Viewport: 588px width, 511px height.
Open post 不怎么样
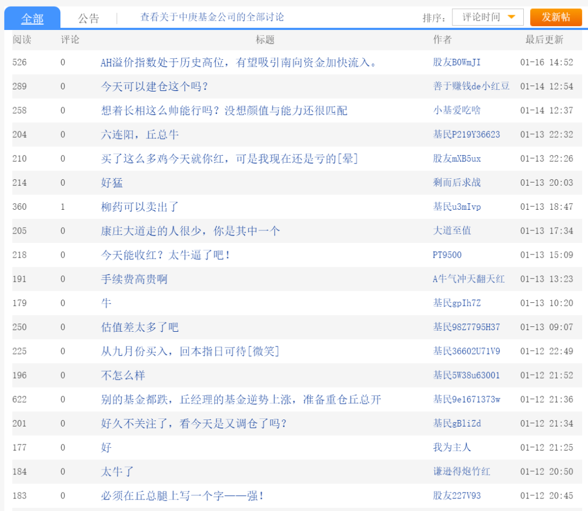[x=122, y=375]
